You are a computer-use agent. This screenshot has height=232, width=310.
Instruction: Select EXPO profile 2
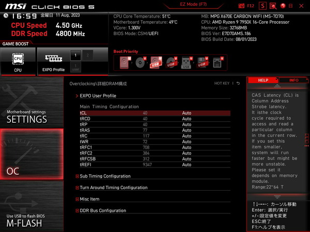click(x=88, y=55)
